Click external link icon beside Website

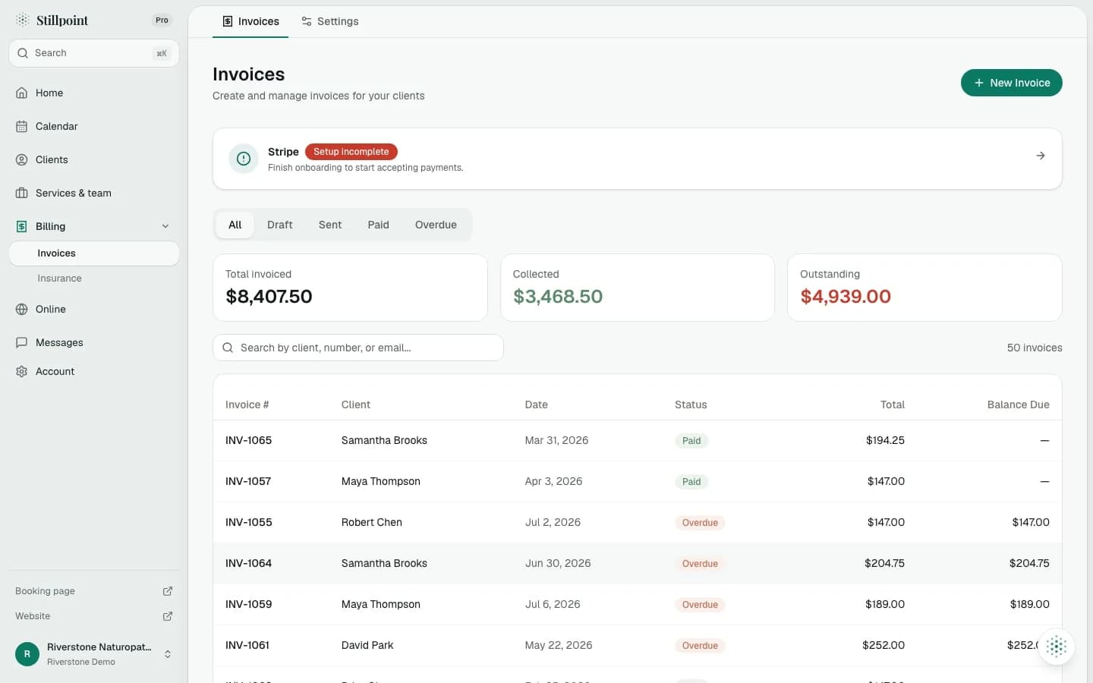pos(168,616)
